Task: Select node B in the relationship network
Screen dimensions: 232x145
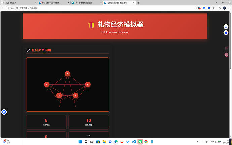Action: pyautogui.click(x=47, y=84)
